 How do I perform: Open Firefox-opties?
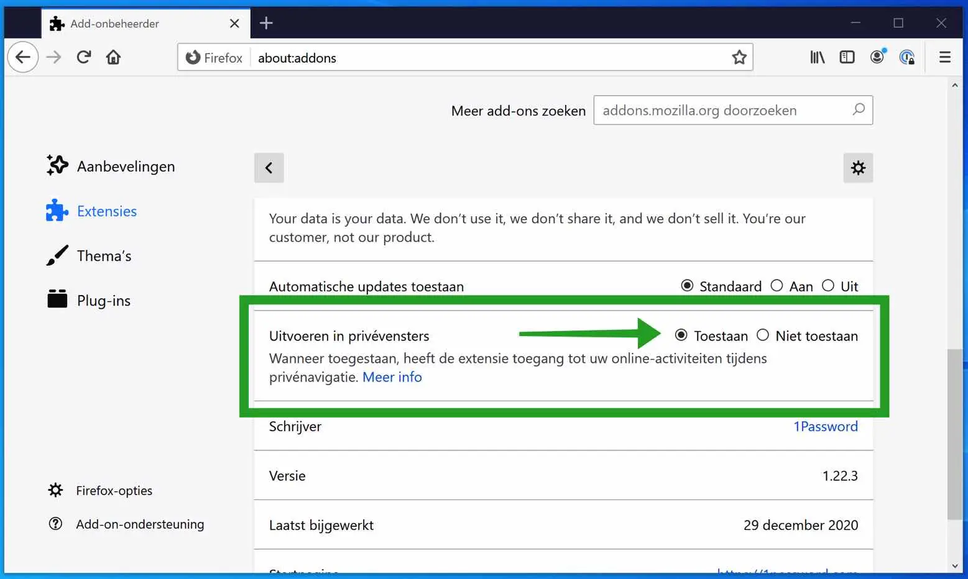click(x=100, y=491)
